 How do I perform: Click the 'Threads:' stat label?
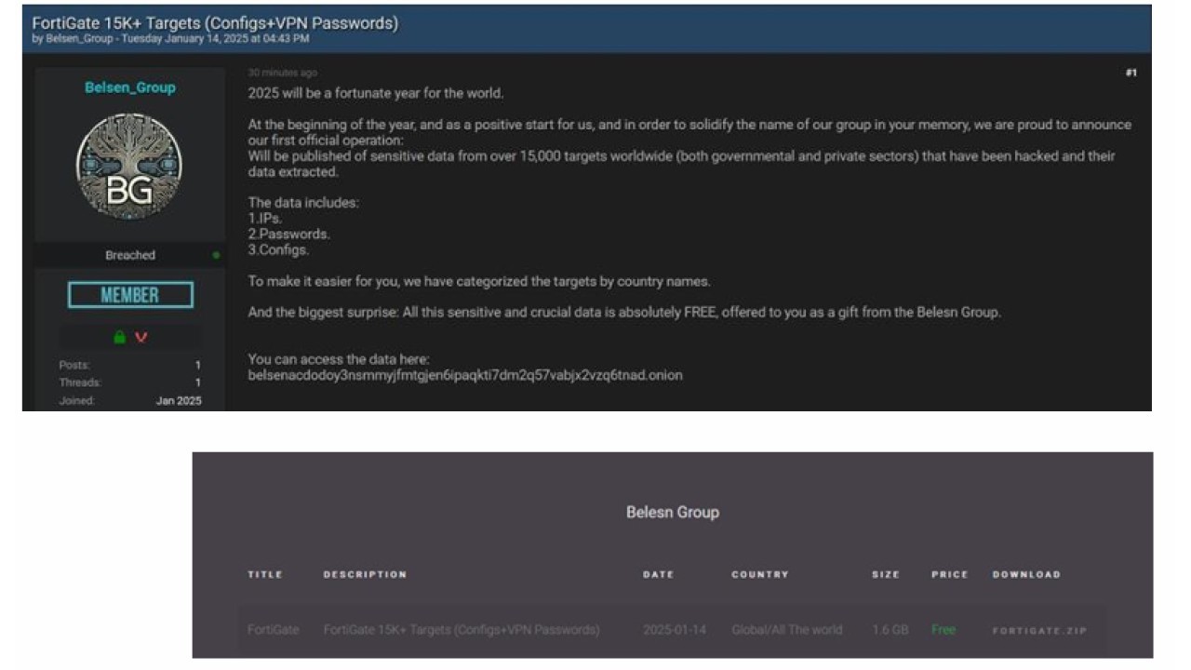[x=80, y=382]
